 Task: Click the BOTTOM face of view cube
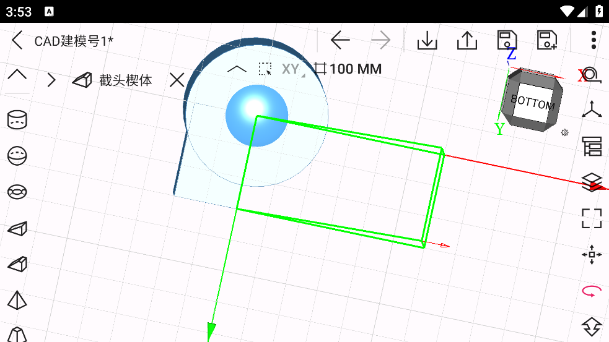click(x=533, y=101)
